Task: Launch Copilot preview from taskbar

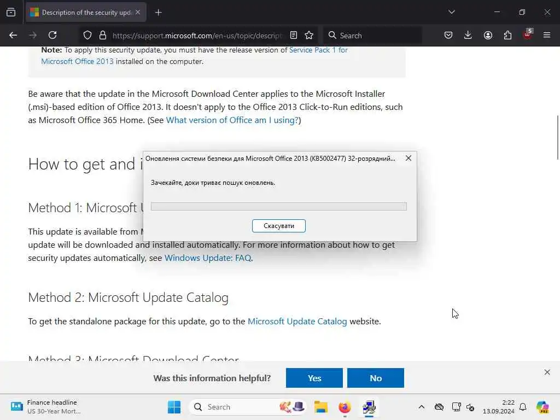Action: pos(543,407)
